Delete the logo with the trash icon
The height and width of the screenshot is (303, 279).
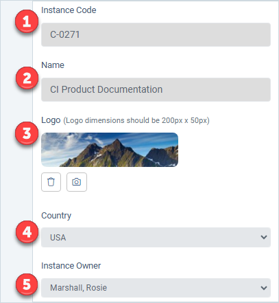click(51, 182)
